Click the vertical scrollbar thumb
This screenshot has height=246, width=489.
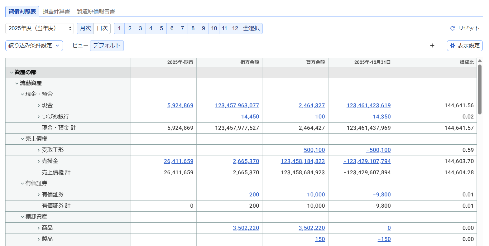point(480,89)
